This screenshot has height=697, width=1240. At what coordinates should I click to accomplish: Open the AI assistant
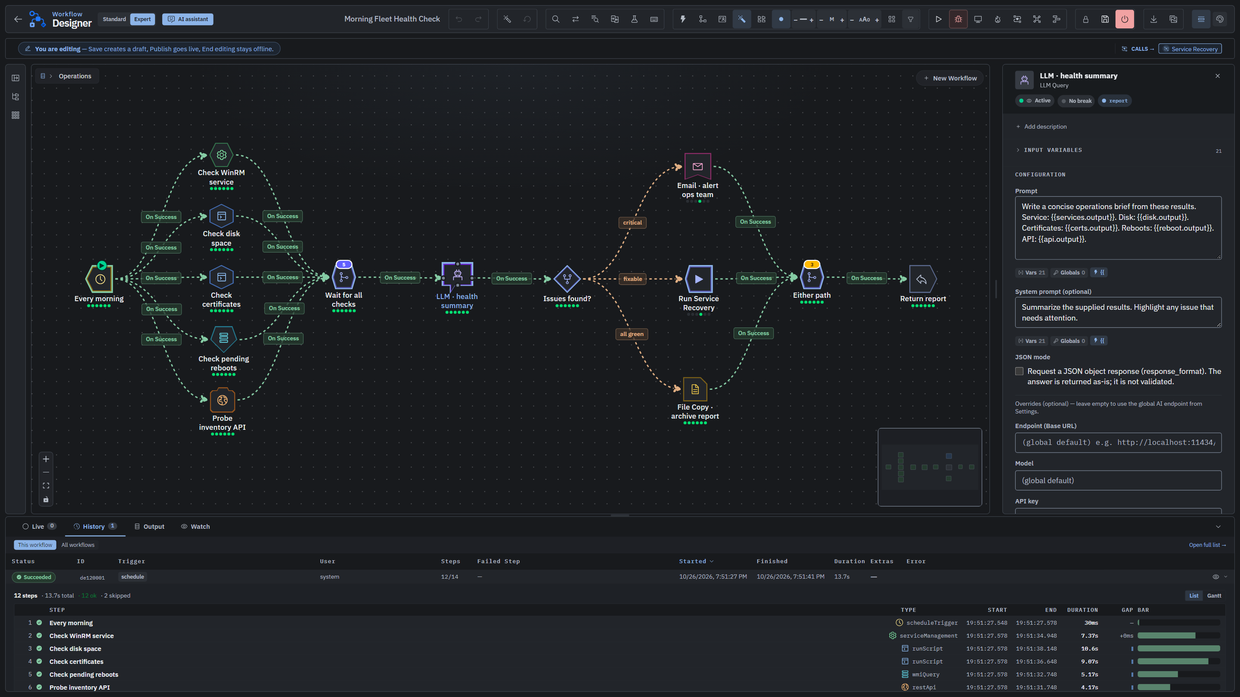[x=188, y=19]
